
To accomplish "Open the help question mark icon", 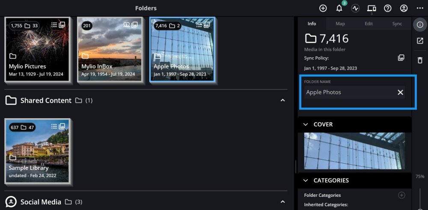I will [x=388, y=9].
